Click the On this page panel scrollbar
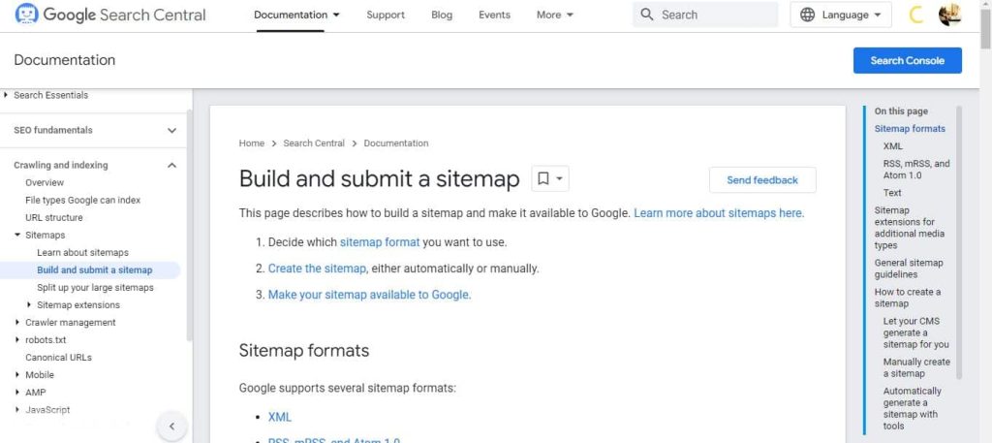 (958, 243)
